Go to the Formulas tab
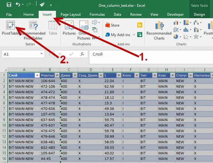 tap(97, 14)
